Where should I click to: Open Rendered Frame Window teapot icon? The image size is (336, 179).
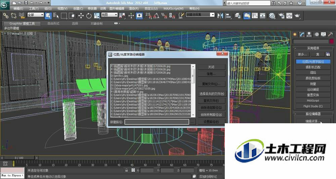point(289,16)
